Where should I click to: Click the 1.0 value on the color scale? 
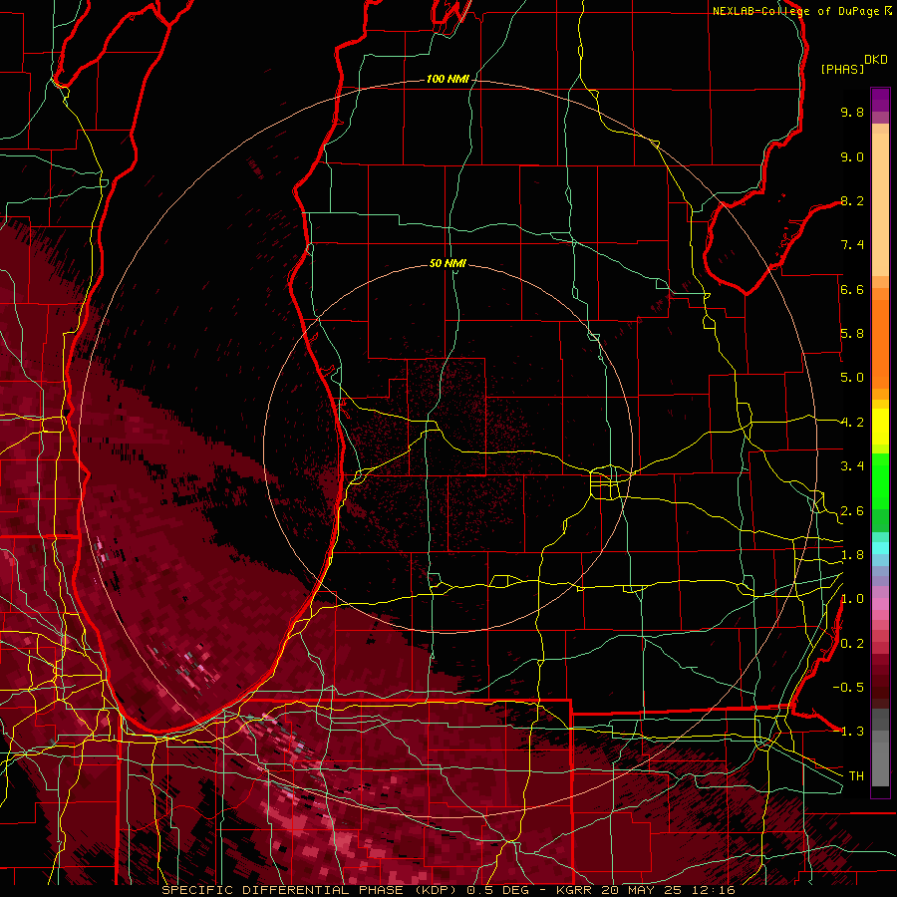[852, 599]
